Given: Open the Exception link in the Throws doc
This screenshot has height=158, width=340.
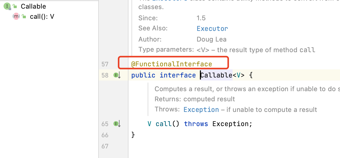Looking at the screenshot, I should click(201, 110).
